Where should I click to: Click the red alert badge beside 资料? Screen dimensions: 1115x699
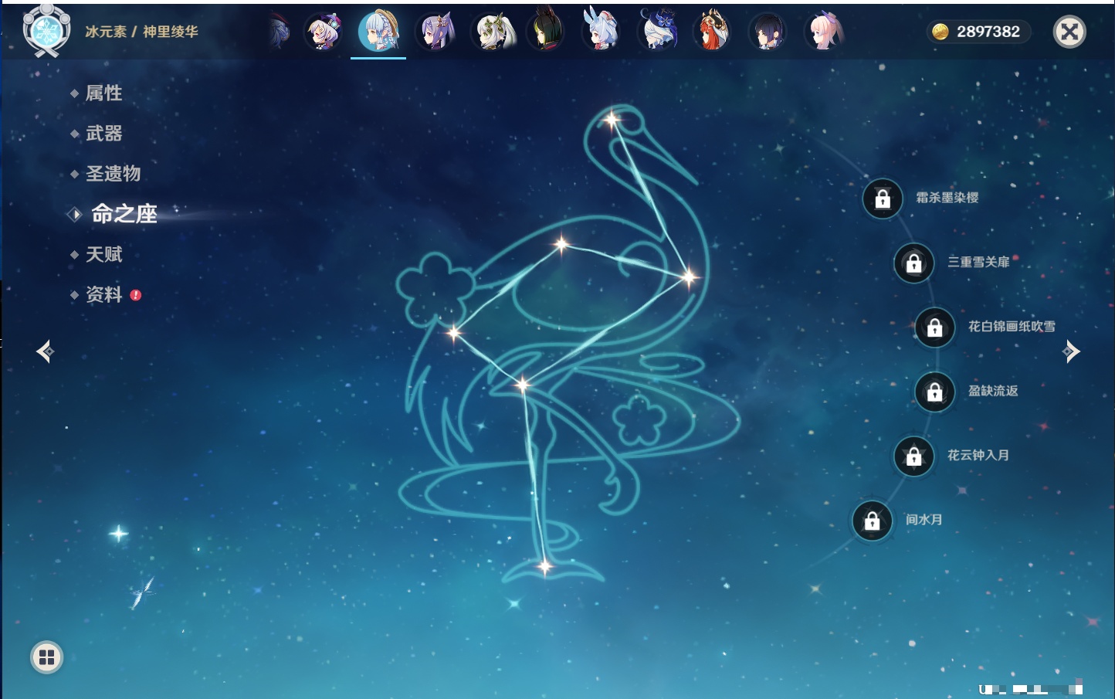click(x=136, y=295)
